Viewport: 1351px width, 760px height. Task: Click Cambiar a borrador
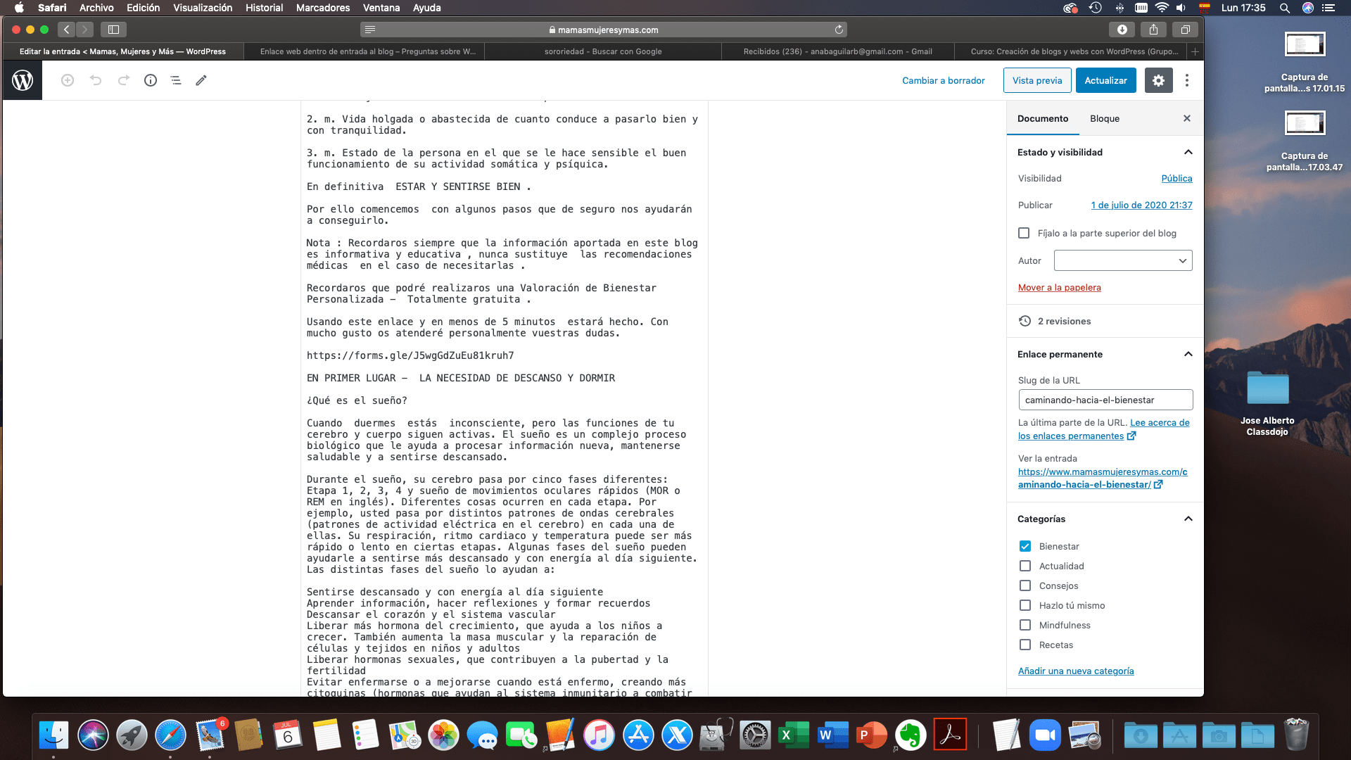[x=944, y=80]
